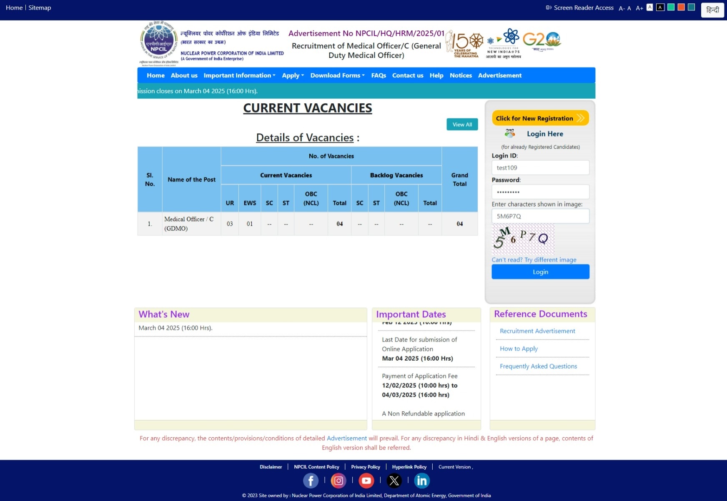
Task: Click the New India@75 technologies logo
Action: [x=504, y=43]
